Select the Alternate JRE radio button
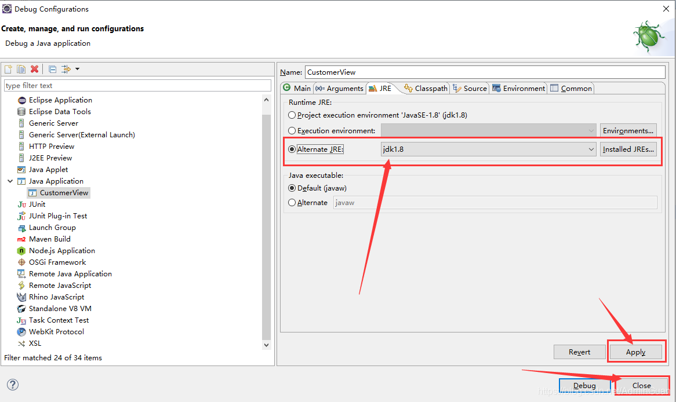The image size is (676, 402). [x=292, y=149]
